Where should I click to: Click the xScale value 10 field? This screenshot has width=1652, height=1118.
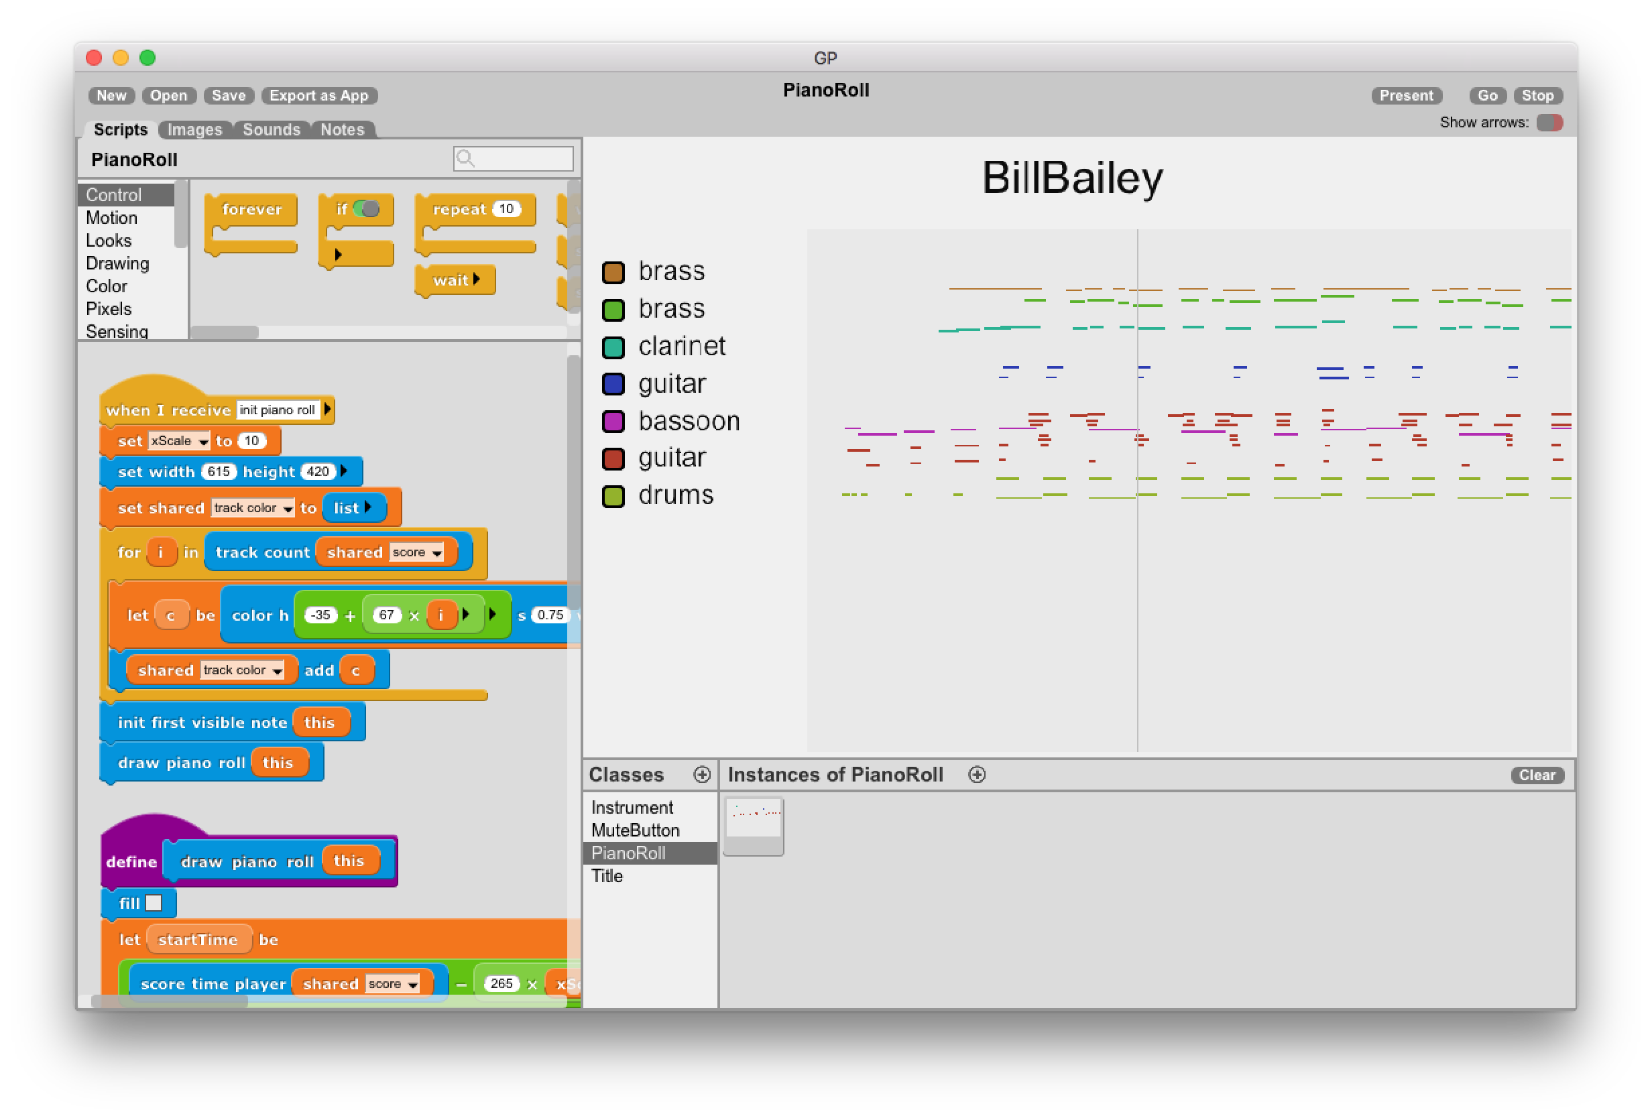pyautogui.click(x=251, y=440)
